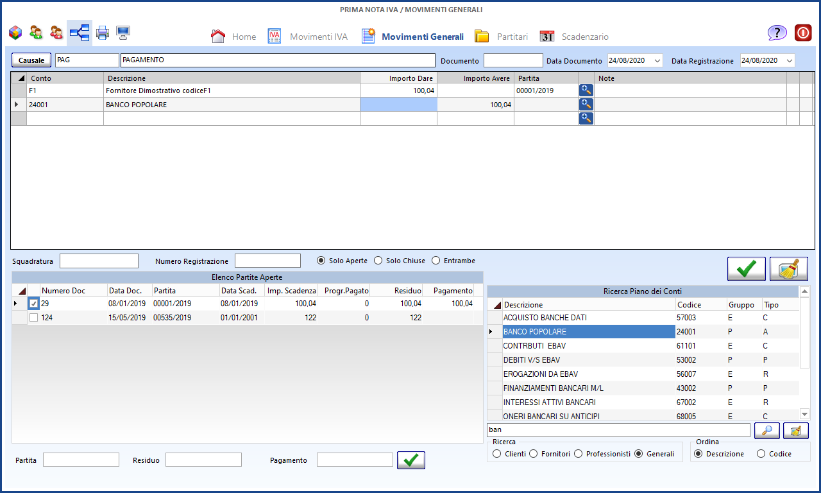Confirm entry with large green checkmark button
Viewport: 821px width, 493px height.
tap(746, 269)
